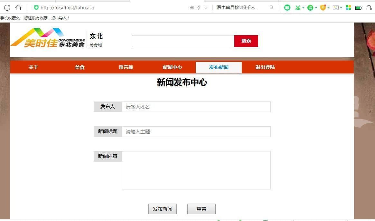
Task: Click the browser reload icon
Action: click(7, 7)
